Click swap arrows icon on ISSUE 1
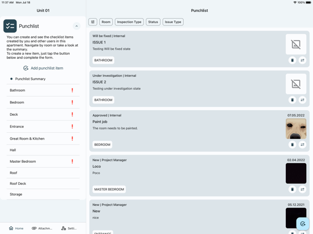The image size is (313, 234). pyautogui.click(x=302, y=60)
